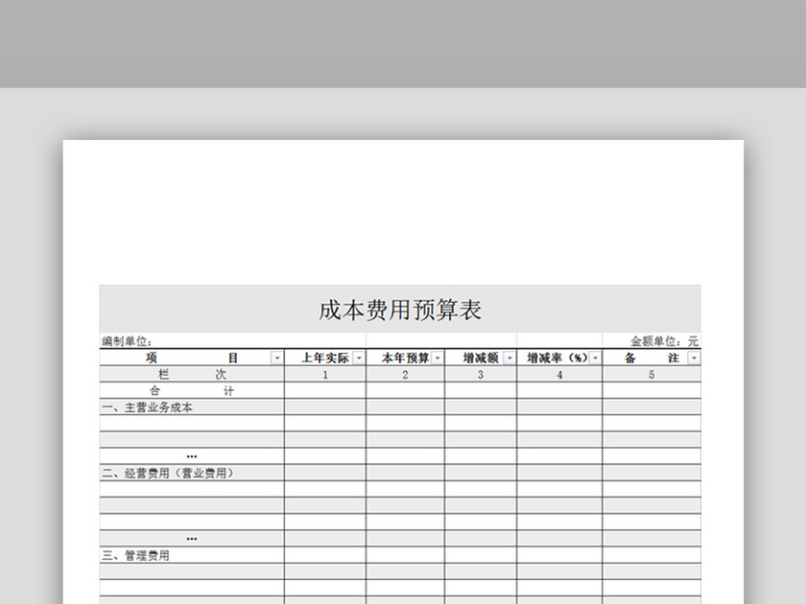Image resolution: width=806 pixels, height=604 pixels.
Task: Select the table title 成本费用预算表
Action: [x=401, y=311]
